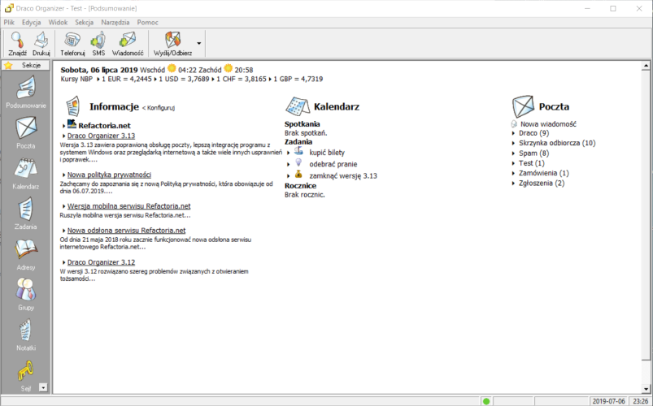
Task: Click the Telefonuj phone icon
Action: tap(72, 41)
